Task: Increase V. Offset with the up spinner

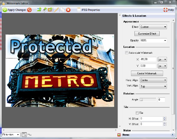Action: 165,123
